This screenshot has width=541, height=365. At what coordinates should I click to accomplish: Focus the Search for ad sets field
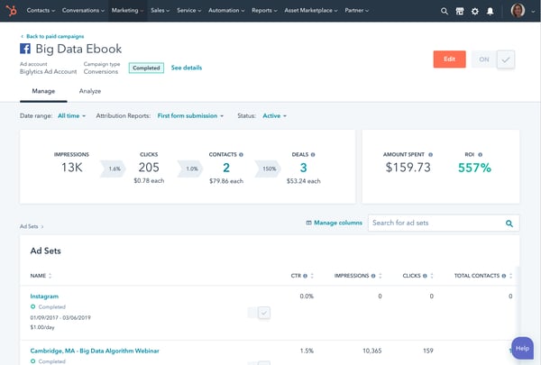tap(435, 223)
